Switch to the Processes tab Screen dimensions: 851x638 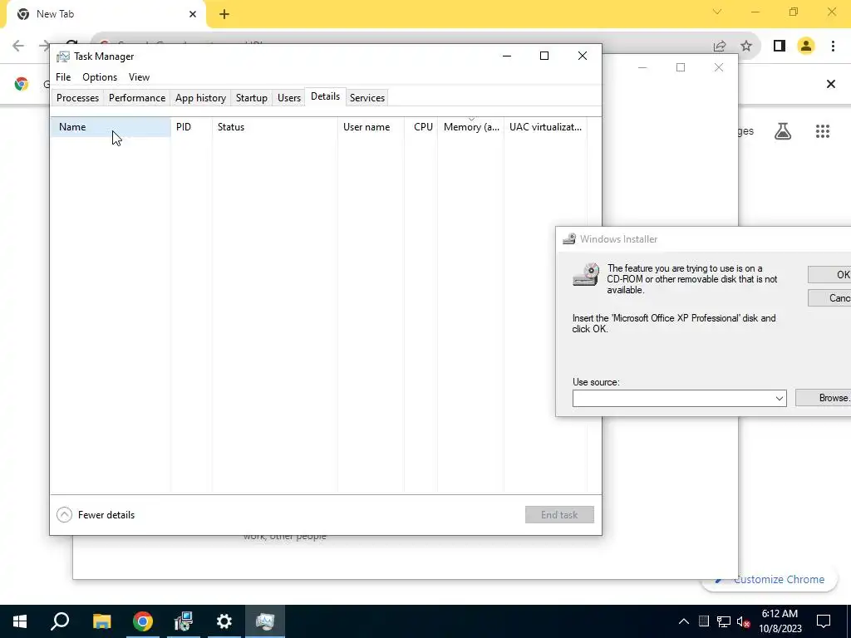coord(77,98)
